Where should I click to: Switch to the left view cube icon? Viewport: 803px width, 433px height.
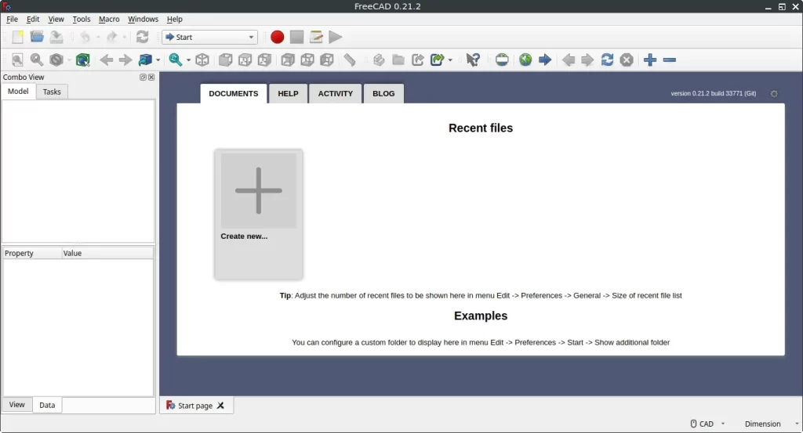tap(327, 60)
